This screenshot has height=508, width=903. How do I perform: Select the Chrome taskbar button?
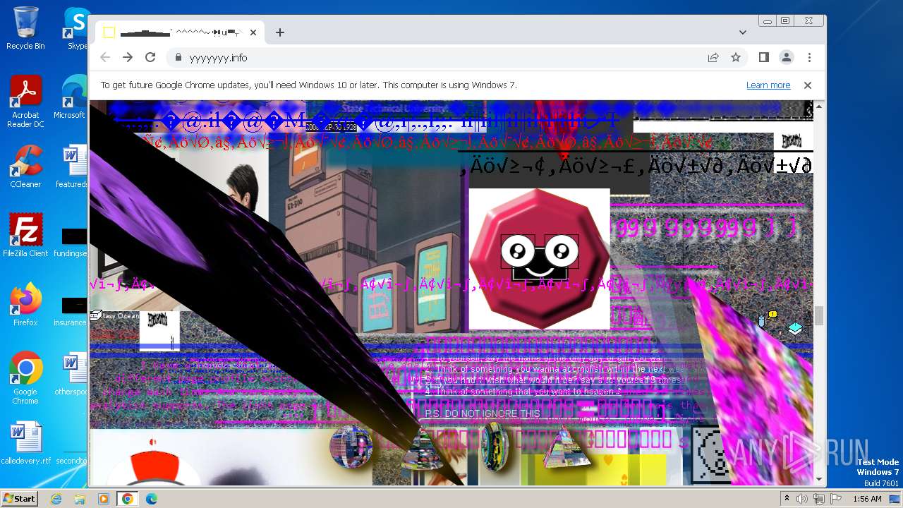coord(128,499)
